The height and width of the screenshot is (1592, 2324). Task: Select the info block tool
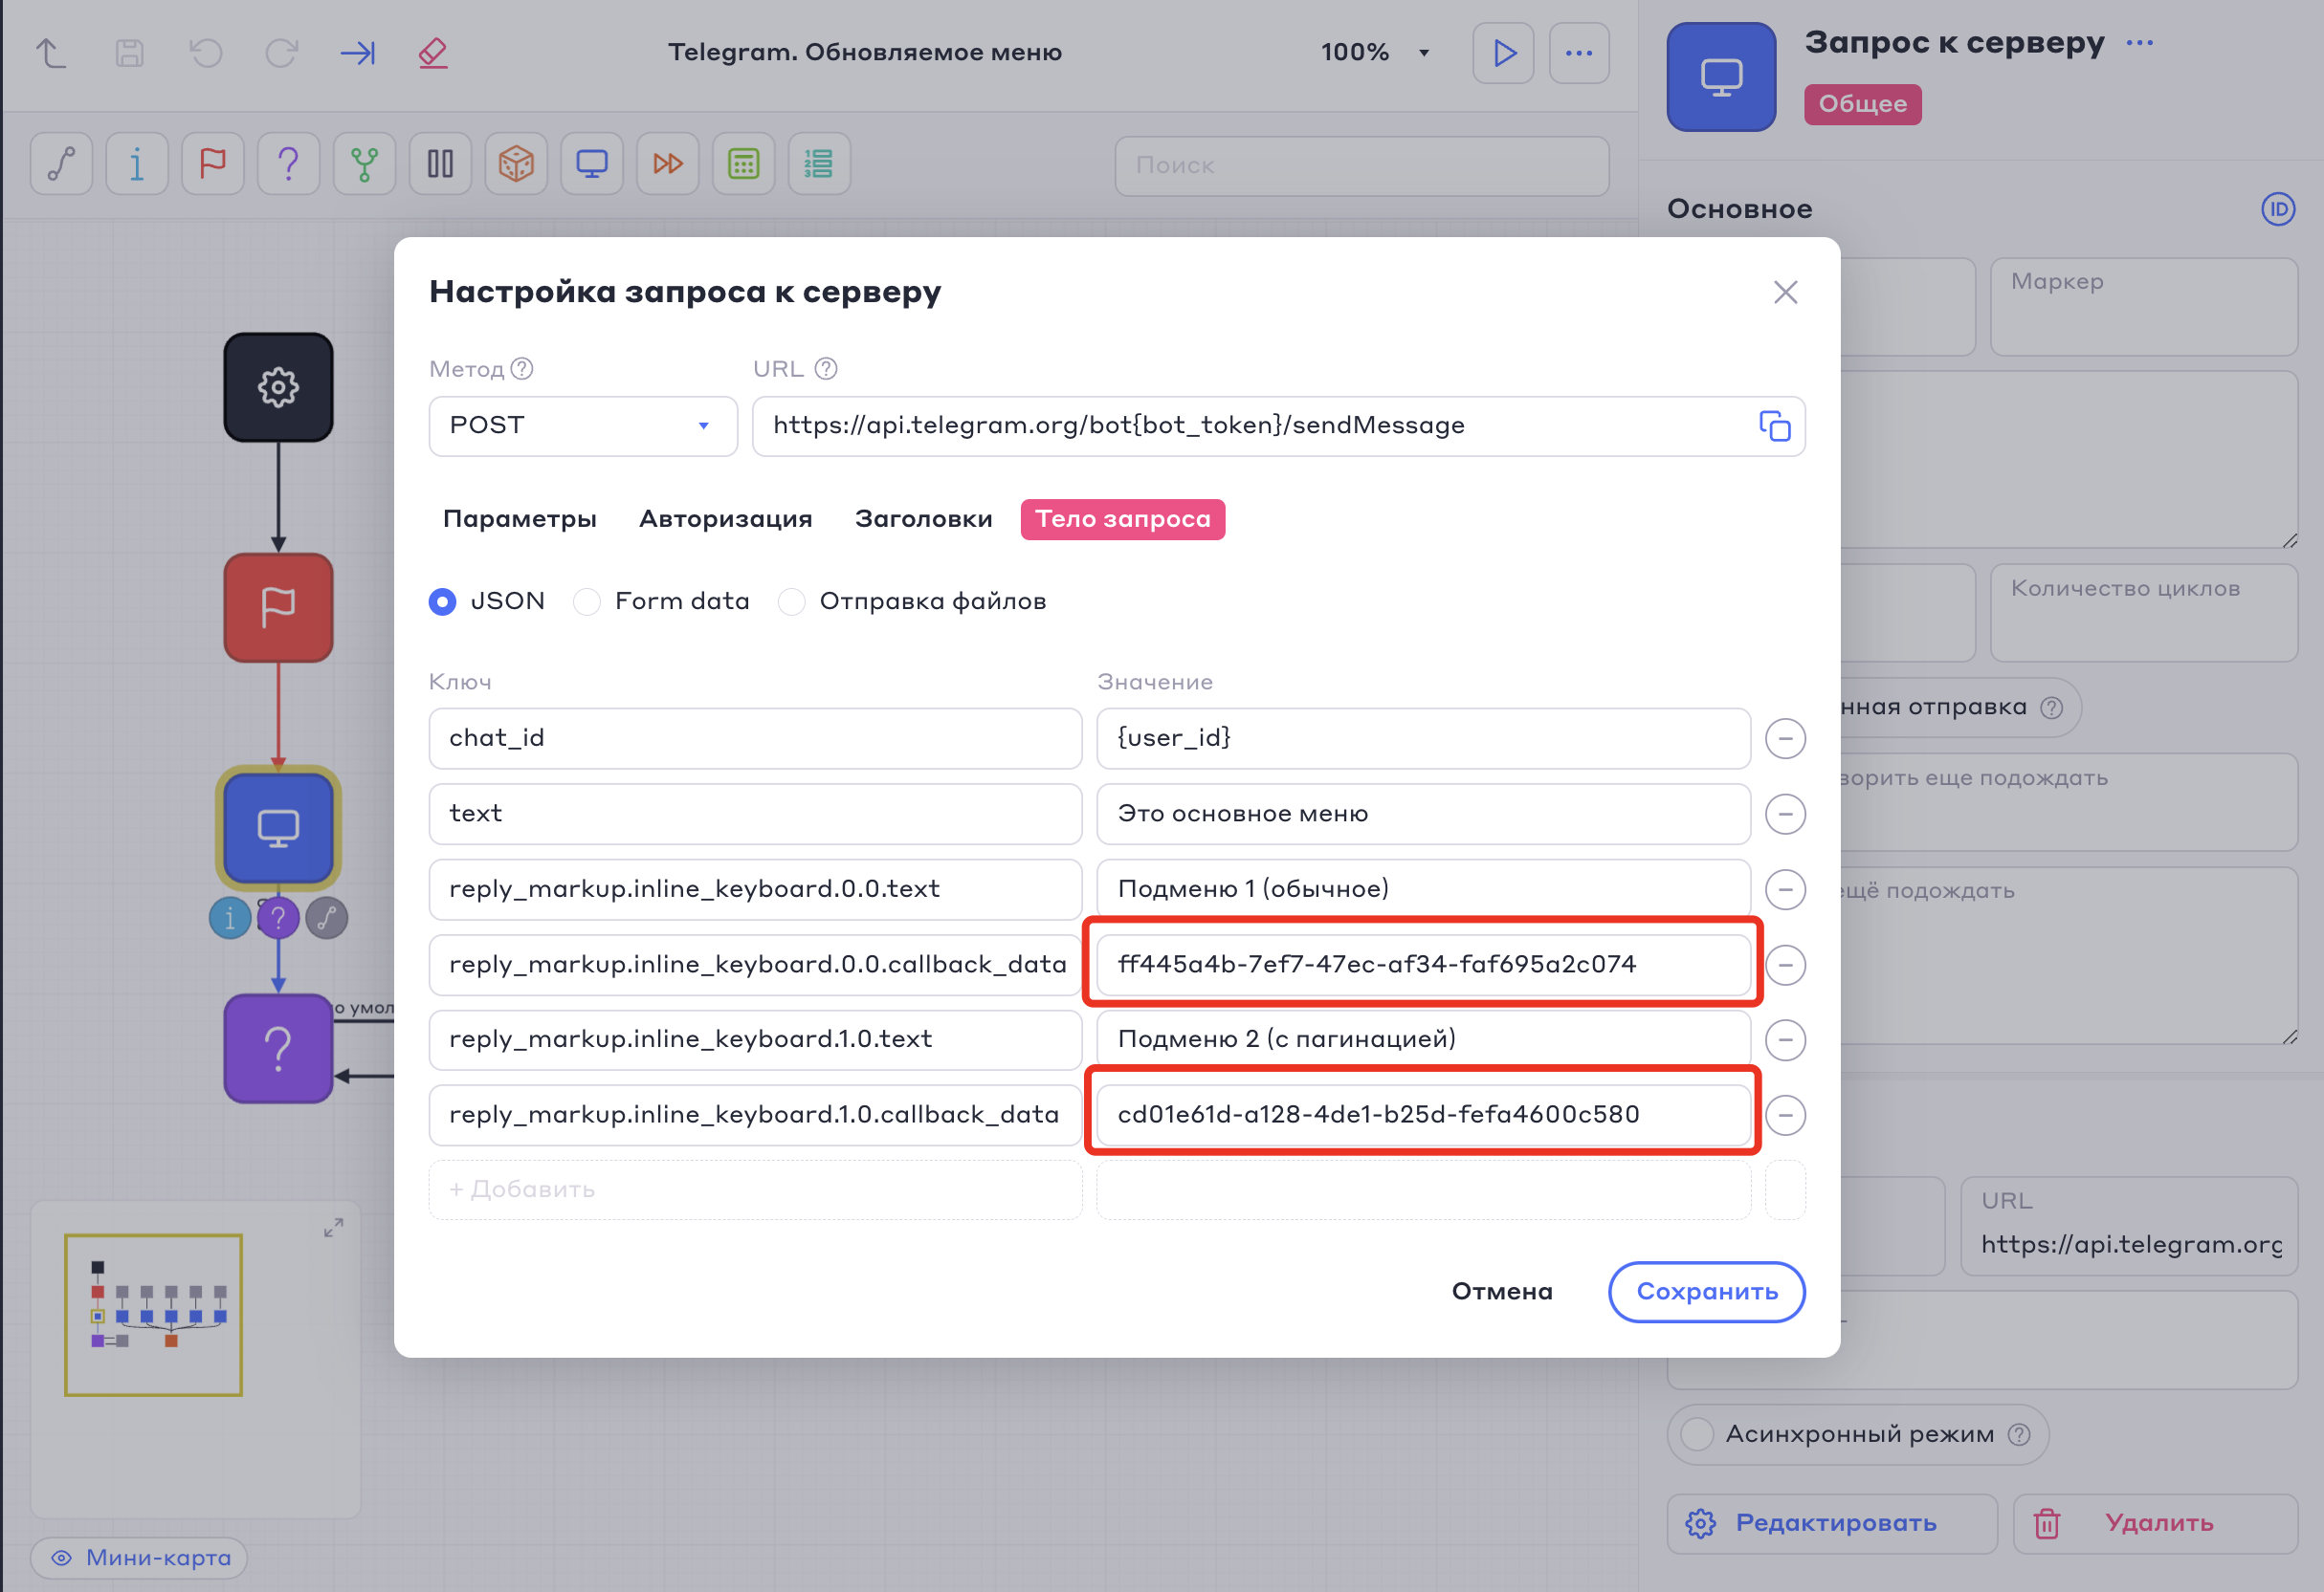pos(137,164)
